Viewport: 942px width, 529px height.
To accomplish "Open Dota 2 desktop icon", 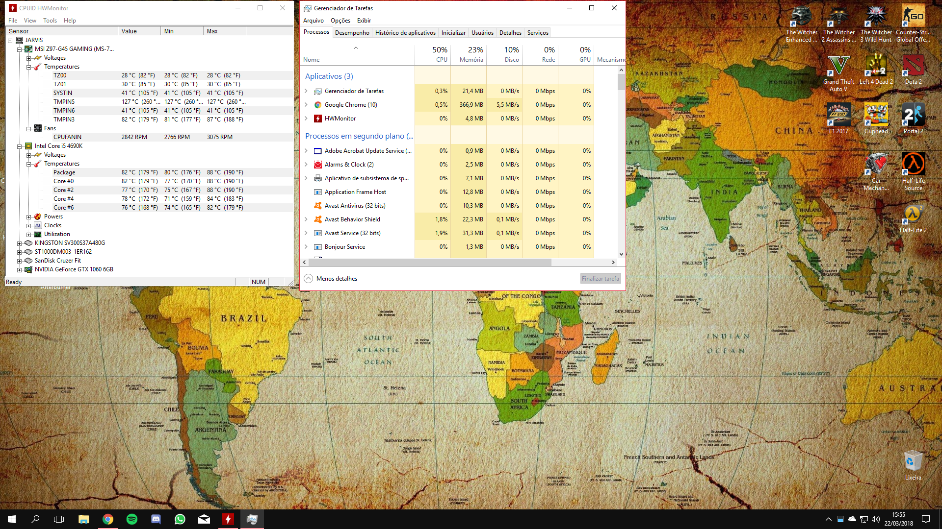I will (913, 70).
